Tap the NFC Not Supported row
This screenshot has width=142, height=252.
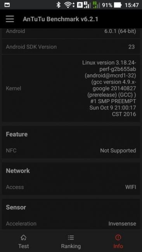click(x=71, y=150)
